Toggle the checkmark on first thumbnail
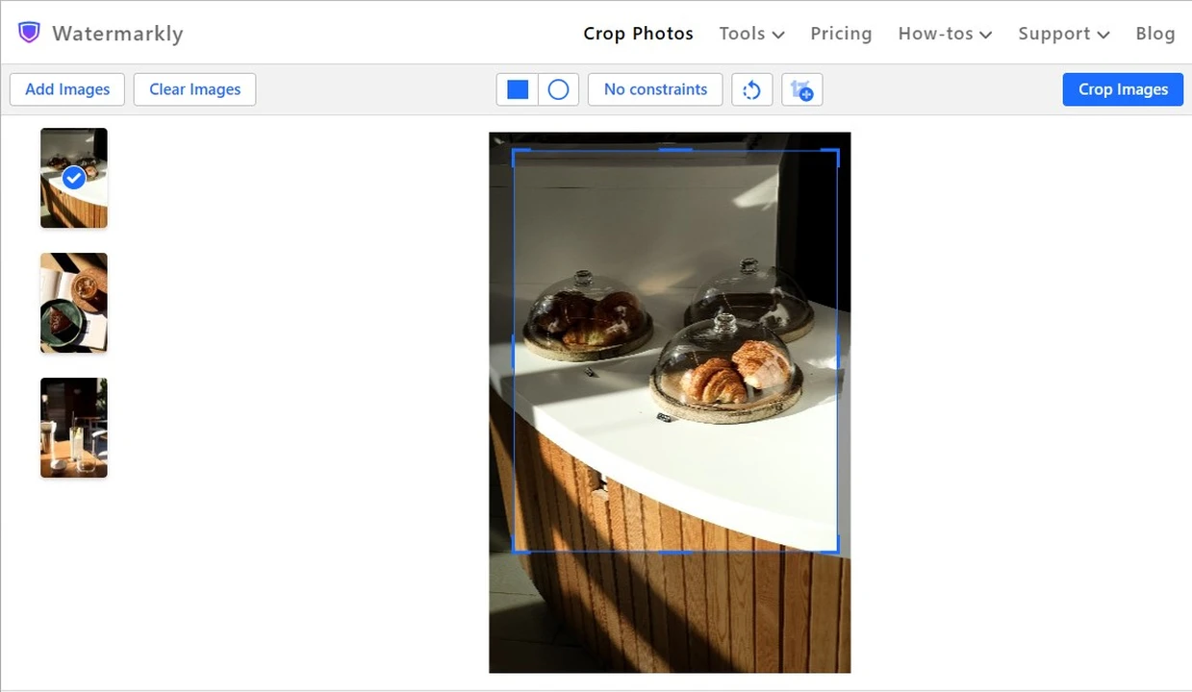 pyautogui.click(x=73, y=178)
